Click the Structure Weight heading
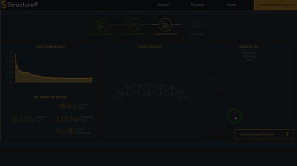The height and width of the screenshot is (166, 297). point(50,47)
